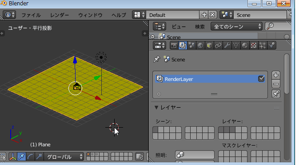Select the RenderLayer list entry
The height and width of the screenshot is (165, 299).
210,79
